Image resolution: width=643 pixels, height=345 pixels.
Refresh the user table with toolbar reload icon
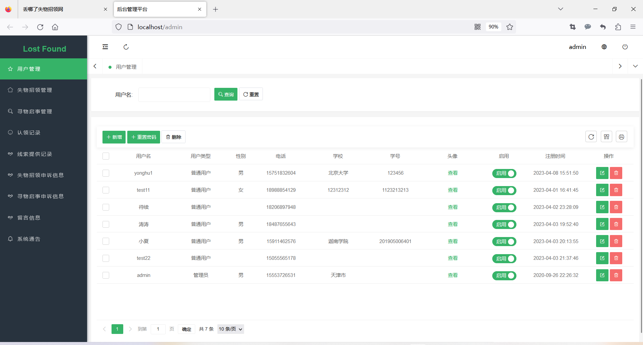point(591,137)
